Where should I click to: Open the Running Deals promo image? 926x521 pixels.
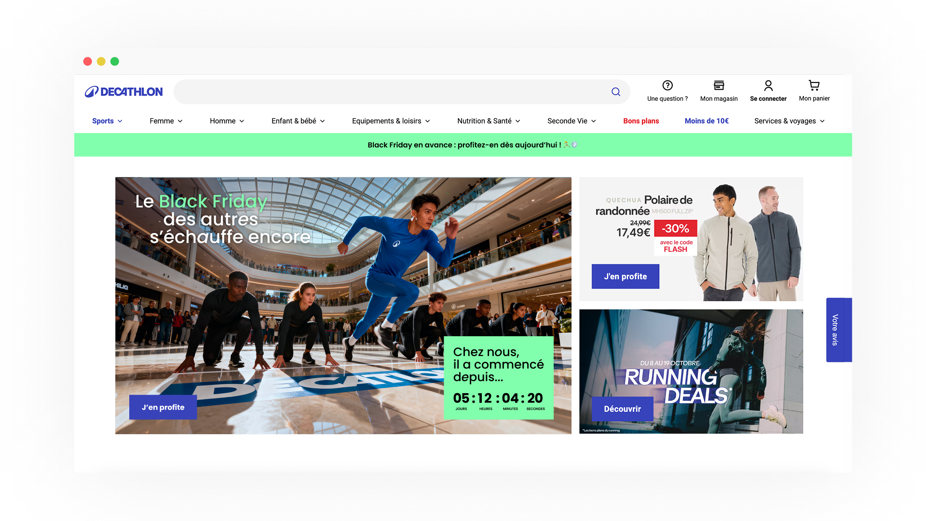click(x=691, y=371)
